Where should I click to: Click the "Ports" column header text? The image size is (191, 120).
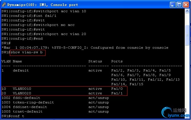tap(117, 61)
